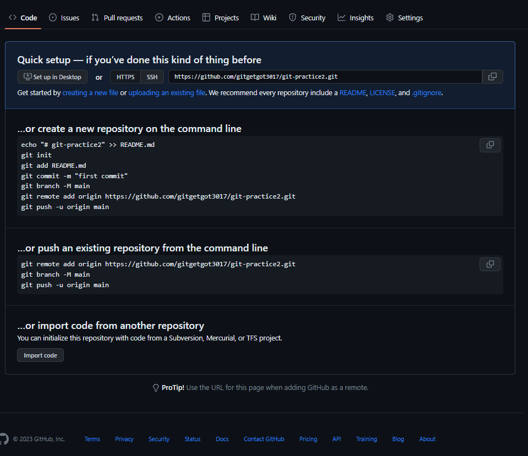Open the API footer link

point(337,439)
